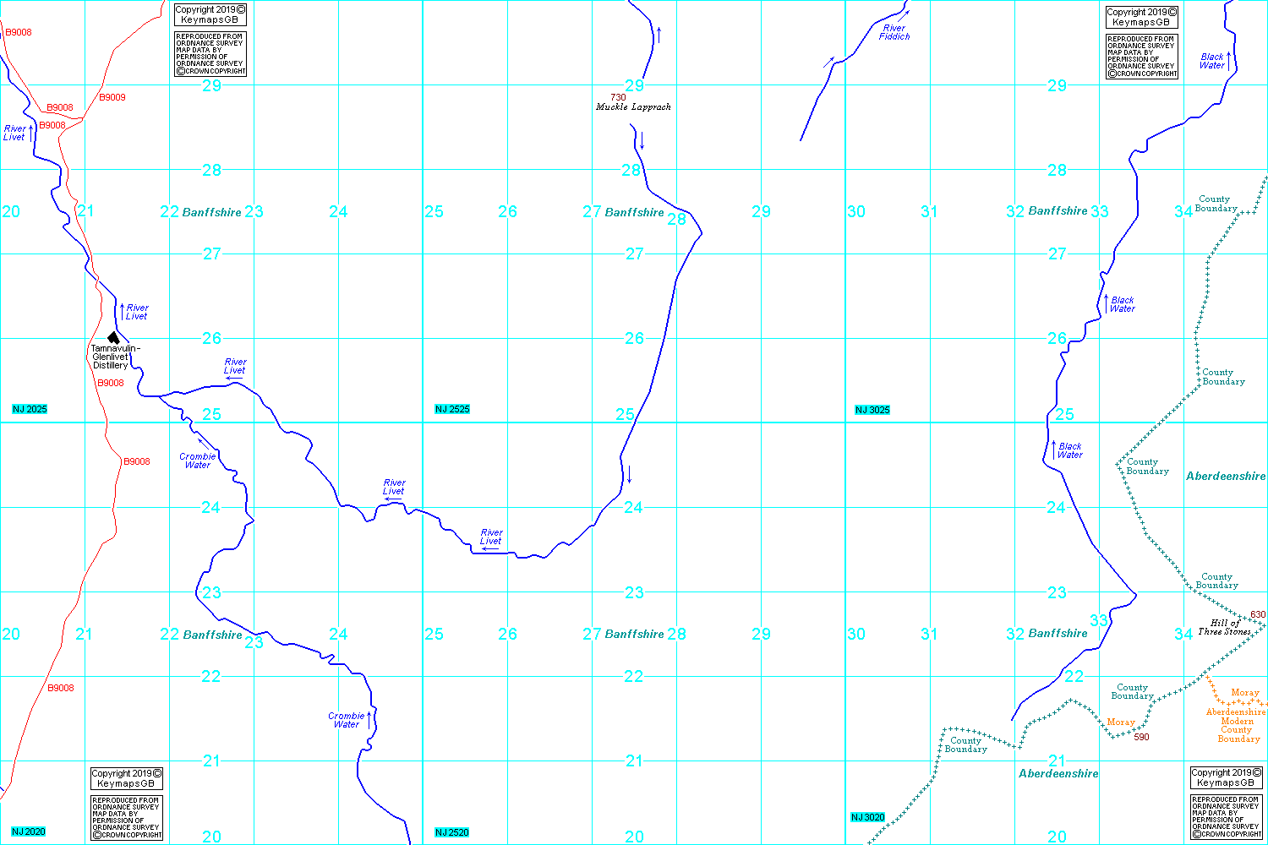The height and width of the screenshot is (845, 1268).
Task: Click the Hill of Three Stones label
Action: (x=1224, y=627)
